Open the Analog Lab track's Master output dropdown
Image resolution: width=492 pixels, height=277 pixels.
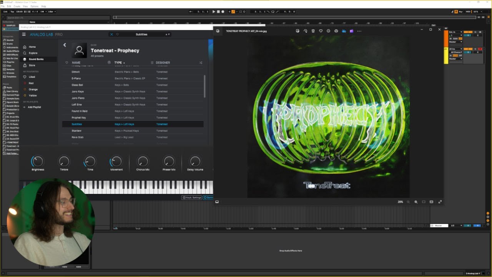[456, 59]
